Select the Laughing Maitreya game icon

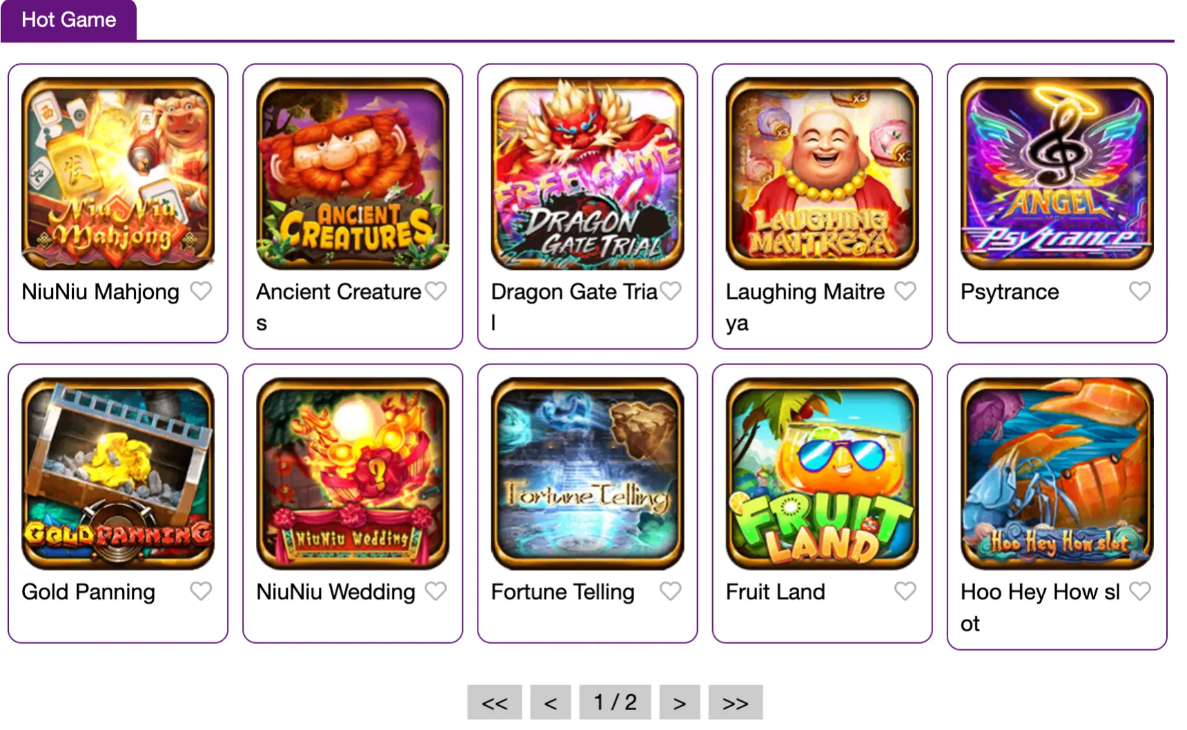click(x=822, y=173)
